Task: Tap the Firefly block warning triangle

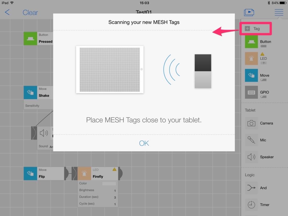Action: (x=114, y=169)
